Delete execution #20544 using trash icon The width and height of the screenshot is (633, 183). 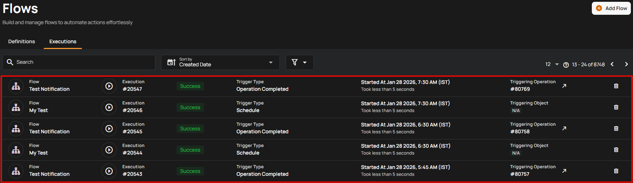616,150
